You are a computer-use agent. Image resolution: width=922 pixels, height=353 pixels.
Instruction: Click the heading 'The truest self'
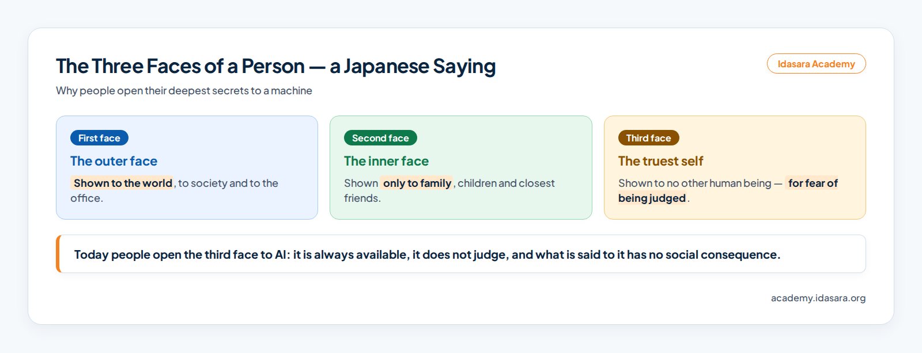pos(660,161)
